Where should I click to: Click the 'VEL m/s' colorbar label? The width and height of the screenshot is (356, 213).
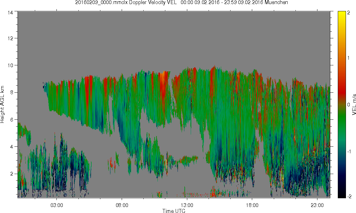click(354, 104)
